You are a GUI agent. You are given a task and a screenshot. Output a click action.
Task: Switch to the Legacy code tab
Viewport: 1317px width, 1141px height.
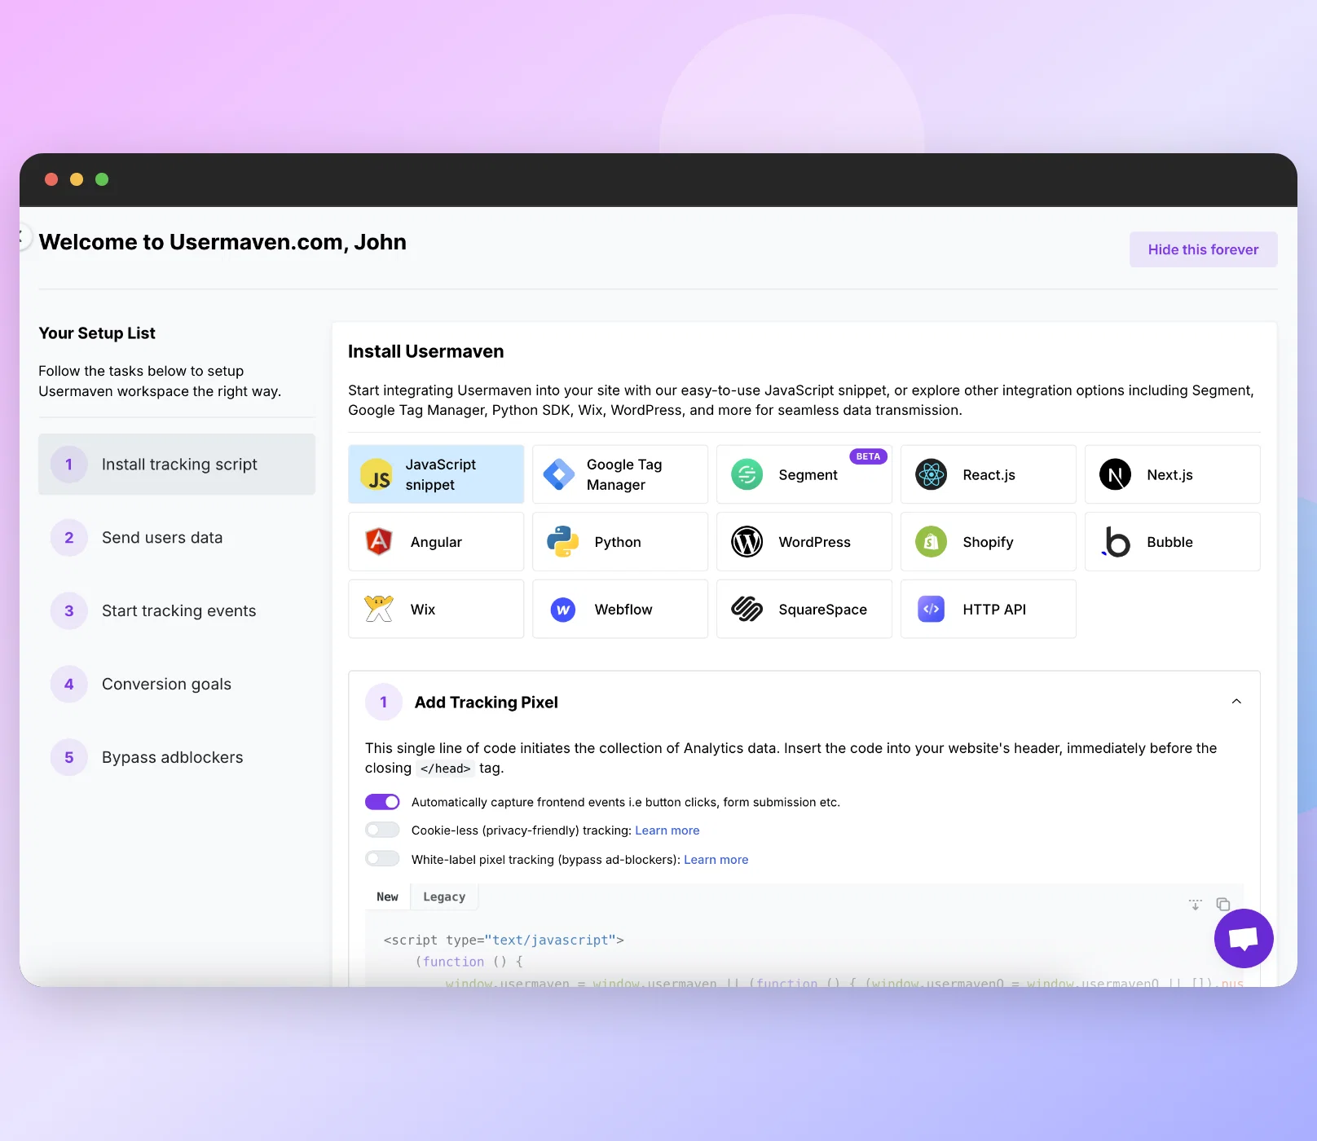pos(444,896)
